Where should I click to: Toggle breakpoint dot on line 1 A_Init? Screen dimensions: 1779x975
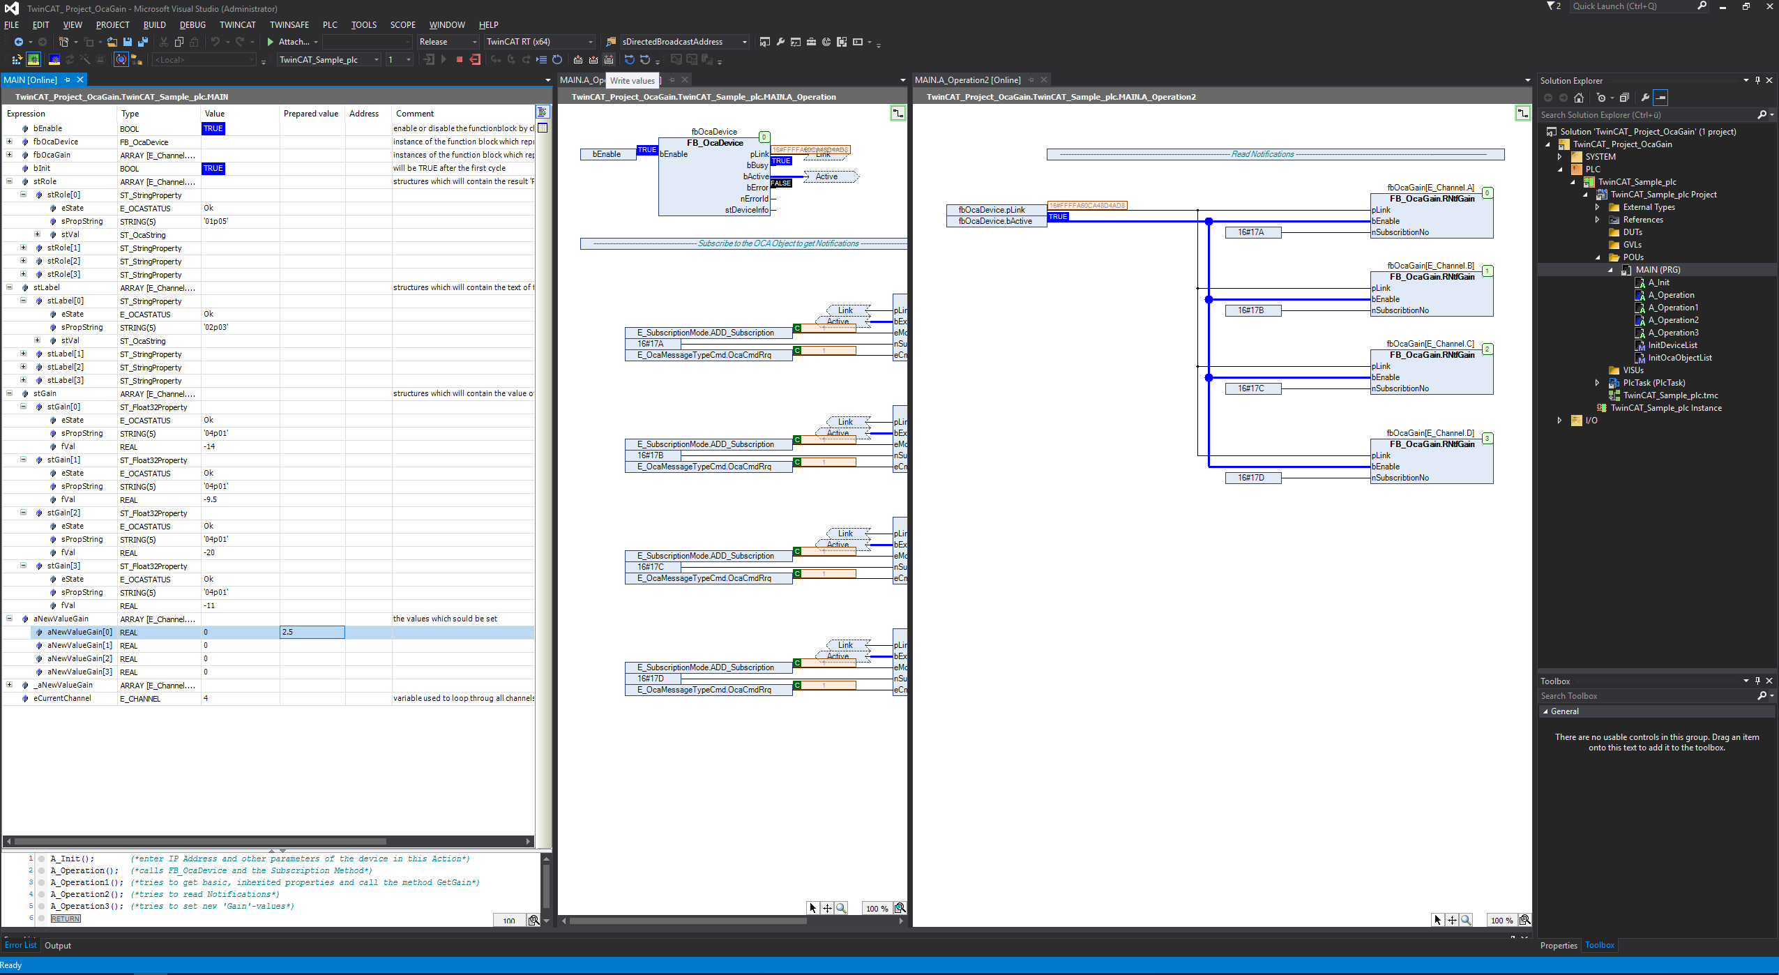42,859
